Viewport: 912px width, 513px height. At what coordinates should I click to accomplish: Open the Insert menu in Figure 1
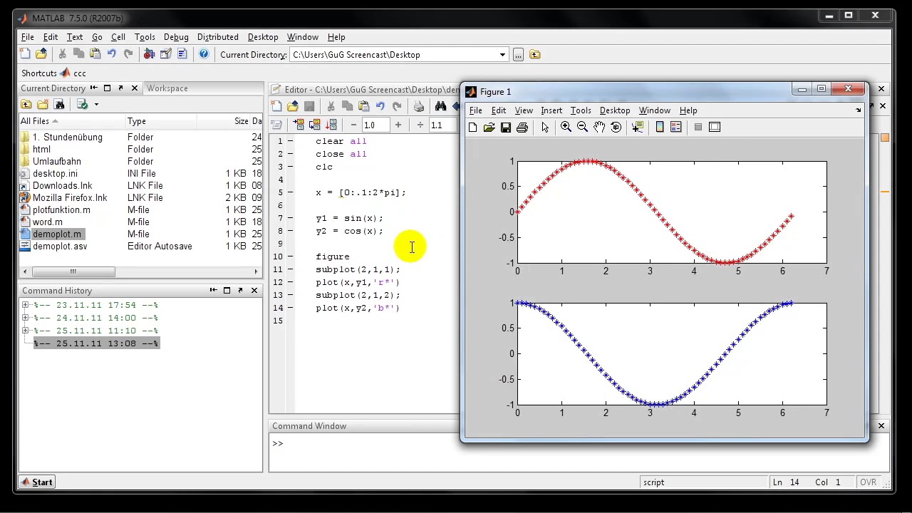551,110
